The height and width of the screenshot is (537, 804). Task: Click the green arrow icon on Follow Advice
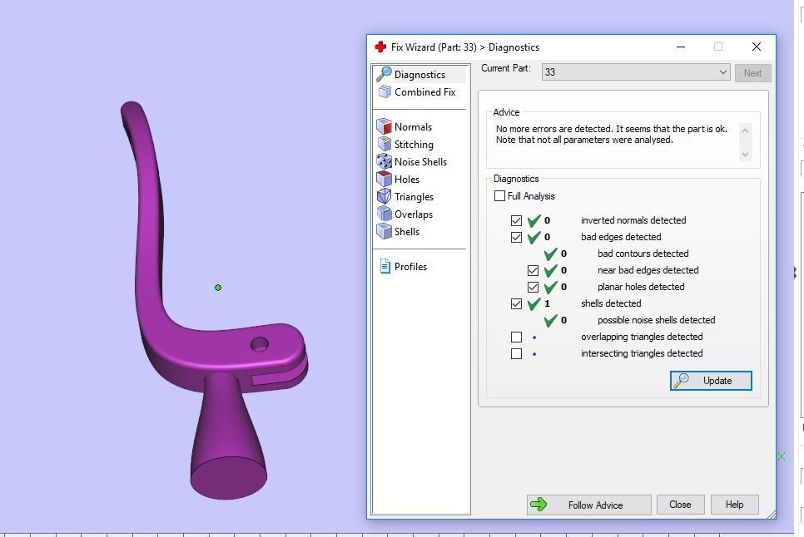point(538,505)
